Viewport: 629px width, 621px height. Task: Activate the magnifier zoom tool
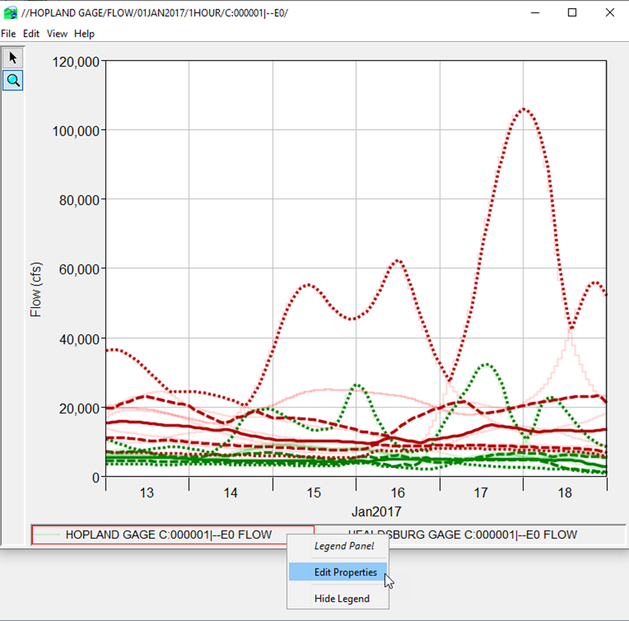(13, 80)
